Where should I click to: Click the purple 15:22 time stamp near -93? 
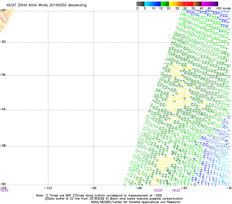(176, 191)
